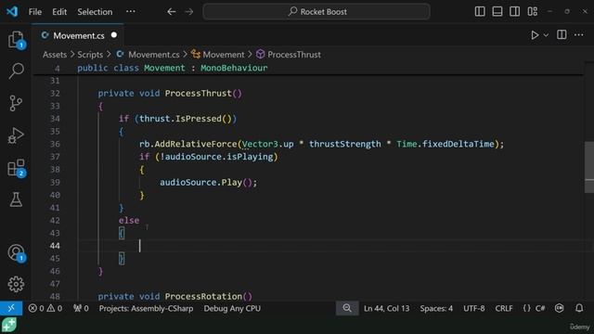Screen dimensions: 594x334
Task: Open the Testing flask view
Action: pos(16,199)
